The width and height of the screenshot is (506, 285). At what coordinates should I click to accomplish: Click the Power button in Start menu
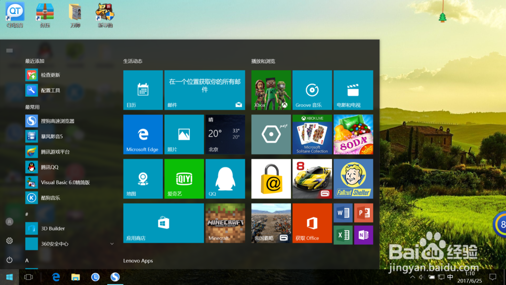coord(9,260)
